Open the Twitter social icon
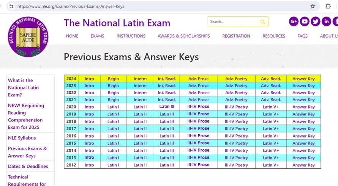The height and width of the screenshot is (186, 338). click(316, 21)
